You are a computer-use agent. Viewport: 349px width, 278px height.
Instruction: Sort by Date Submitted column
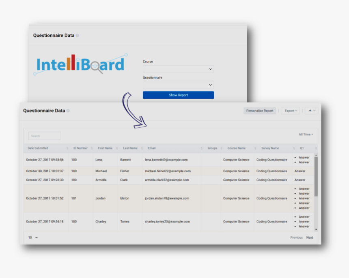coord(46,148)
